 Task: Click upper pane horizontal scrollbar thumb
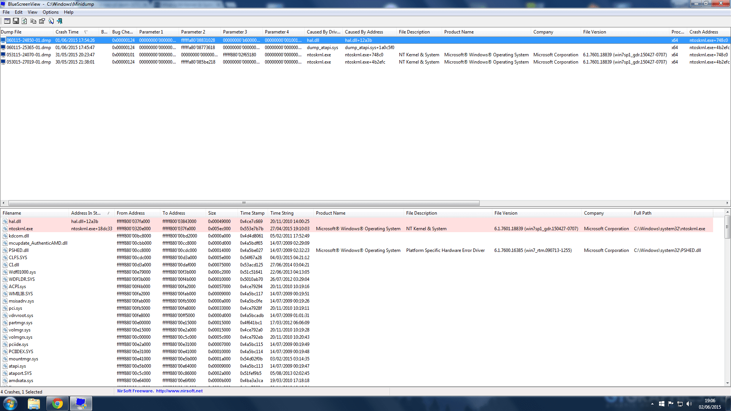point(244,203)
